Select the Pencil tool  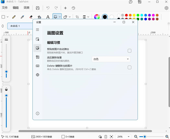pyautogui.click(x=14, y=17)
